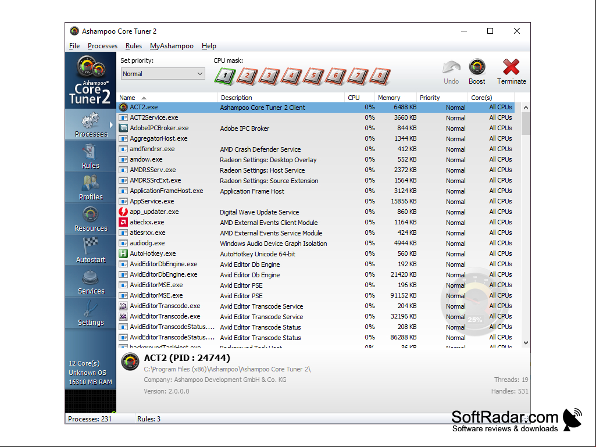Click the ACT2Service.exe process icon
Image resolution: width=596 pixels, height=447 pixels.
click(x=123, y=118)
